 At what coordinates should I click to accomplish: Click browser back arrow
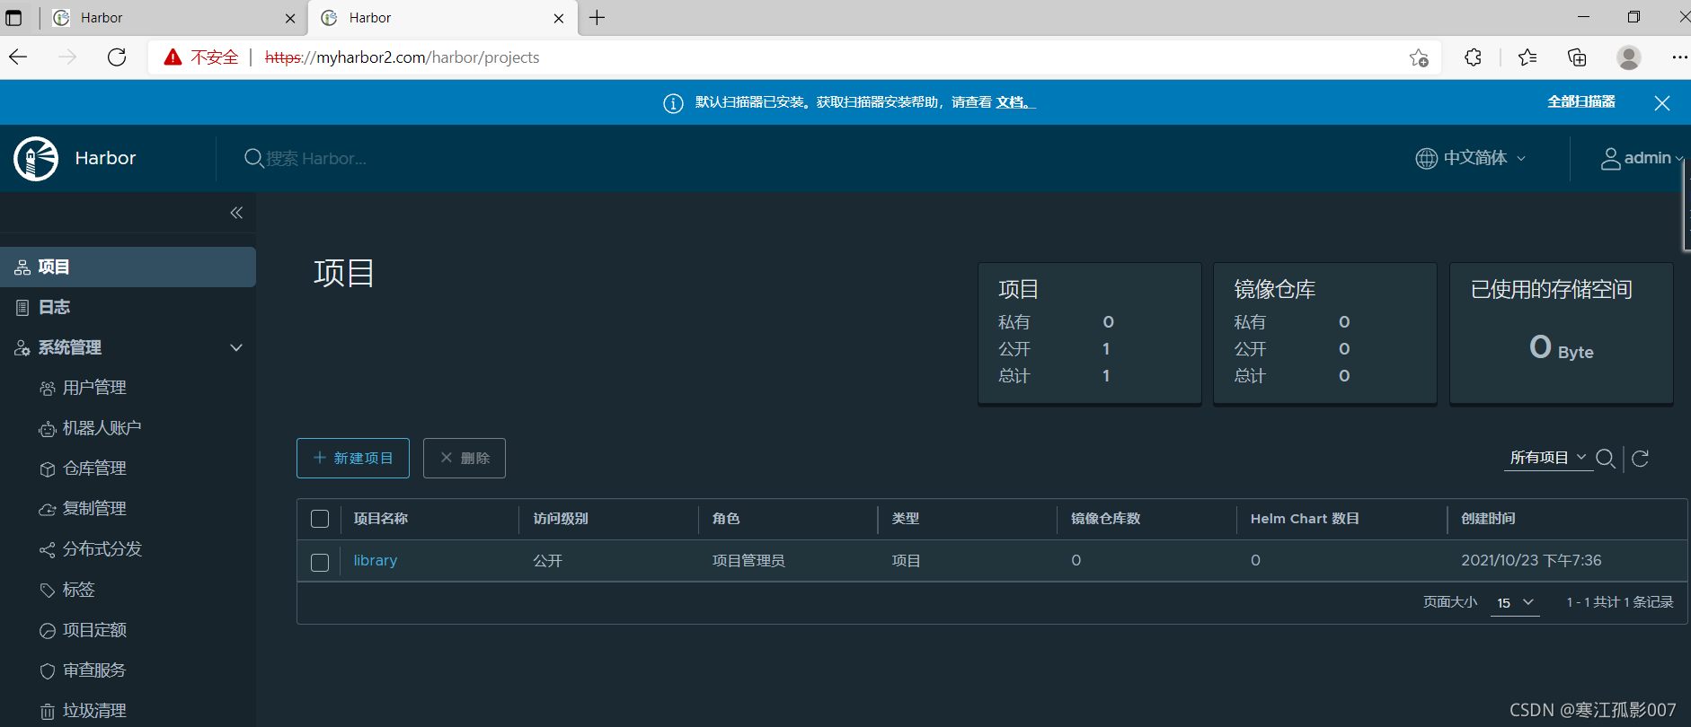tap(19, 57)
